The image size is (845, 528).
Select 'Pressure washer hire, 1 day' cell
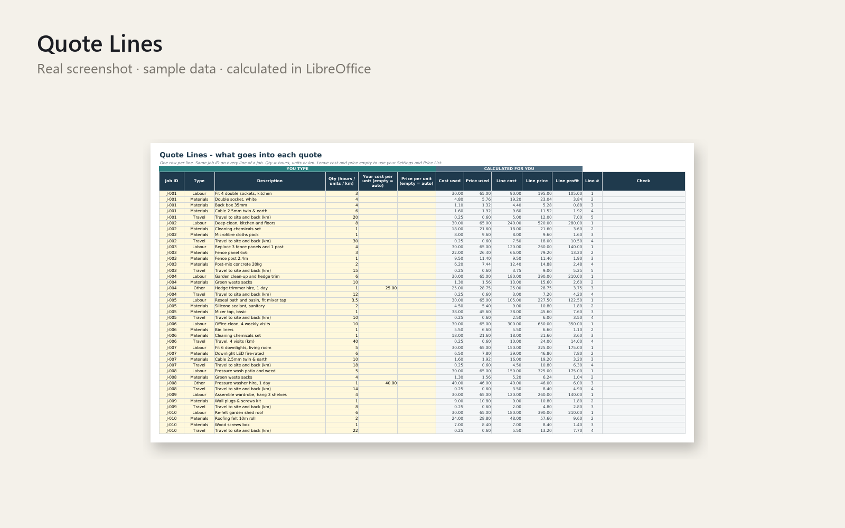coord(270,383)
